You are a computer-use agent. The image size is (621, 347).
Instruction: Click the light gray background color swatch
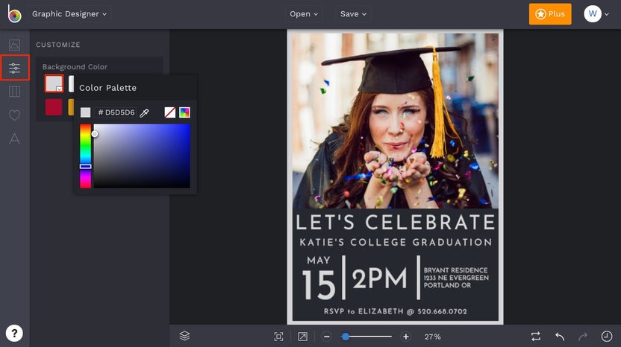click(54, 83)
